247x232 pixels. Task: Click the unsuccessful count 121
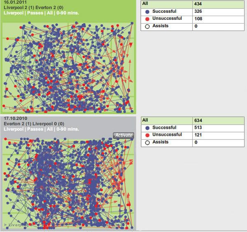[198, 135]
